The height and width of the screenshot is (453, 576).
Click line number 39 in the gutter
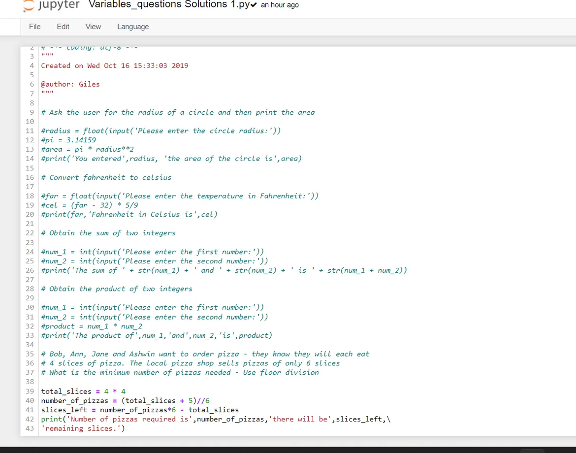pyautogui.click(x=30, y=391)
